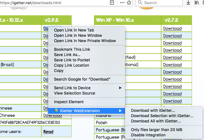Viewport: 204px width, 140px height.
Task: Click second Download link under v2.7.5
Action: [x=172, y=36]
